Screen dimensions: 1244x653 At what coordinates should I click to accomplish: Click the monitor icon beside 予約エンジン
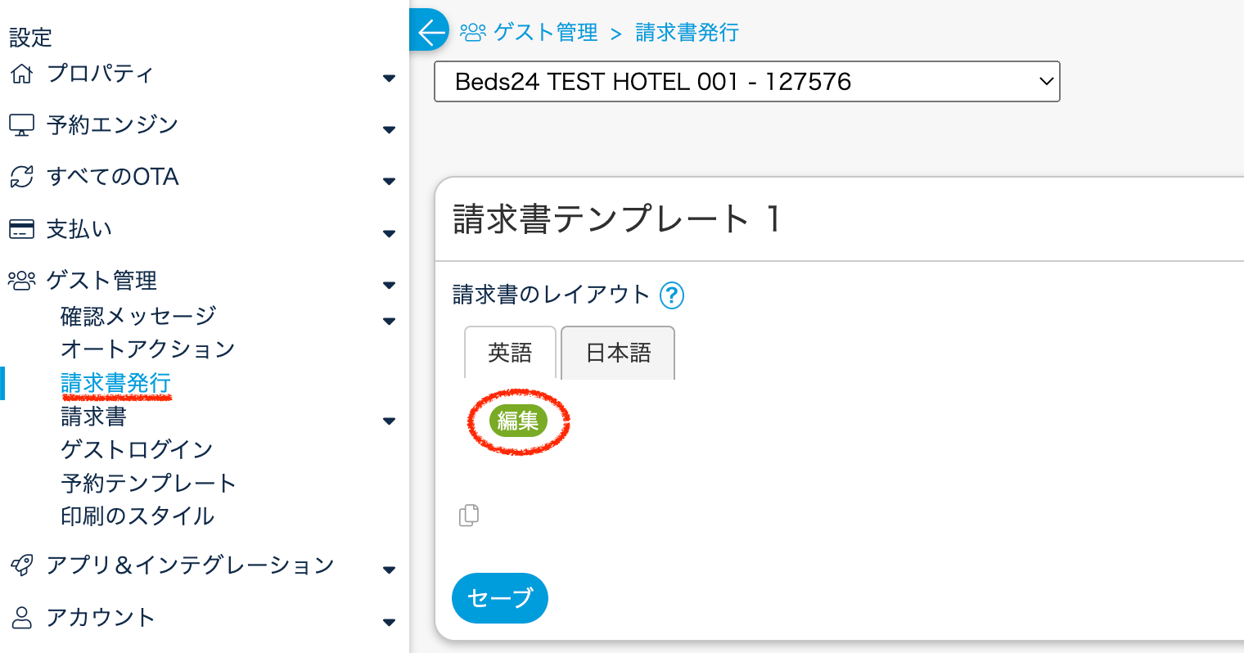[x=21, y=125]
